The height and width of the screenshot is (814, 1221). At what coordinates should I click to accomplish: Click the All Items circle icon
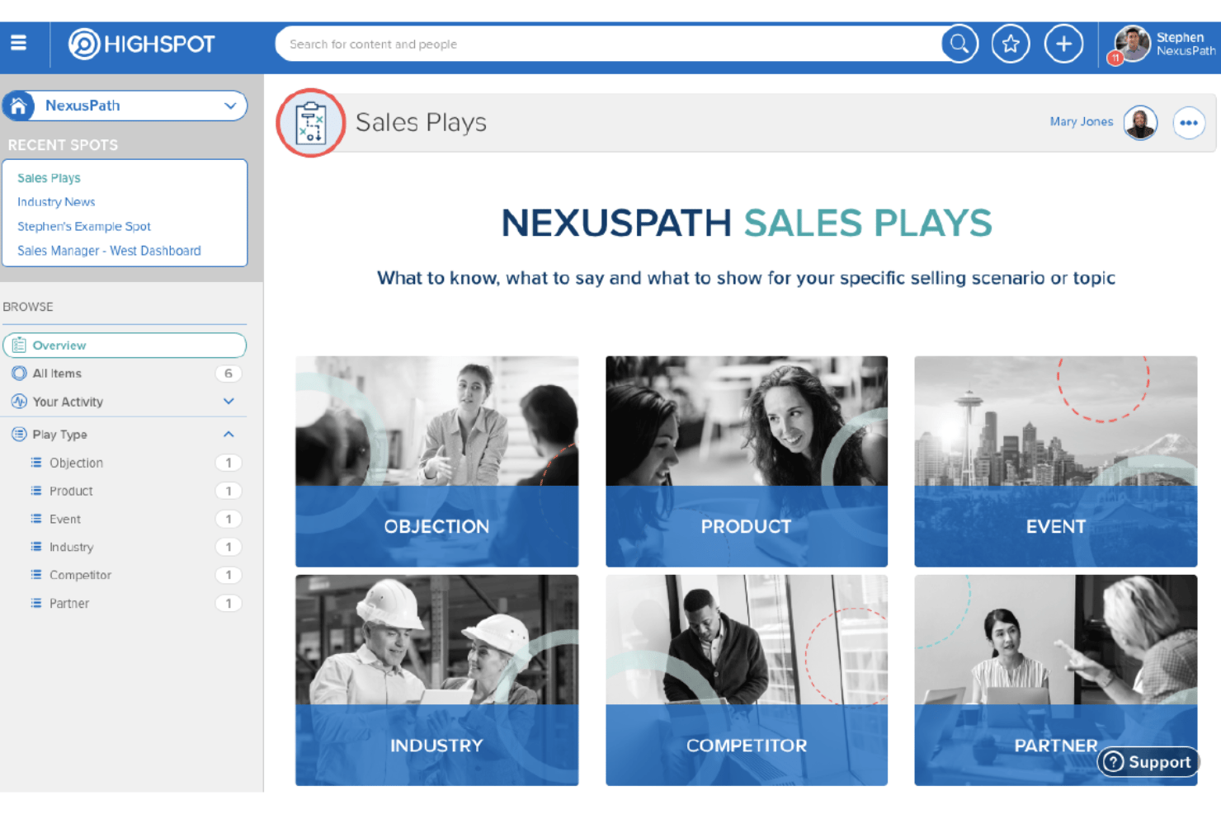[19, 374]
